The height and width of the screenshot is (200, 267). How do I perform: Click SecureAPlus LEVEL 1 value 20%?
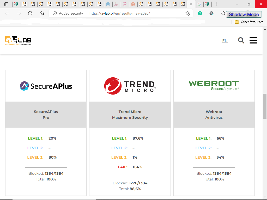point(52,138)
